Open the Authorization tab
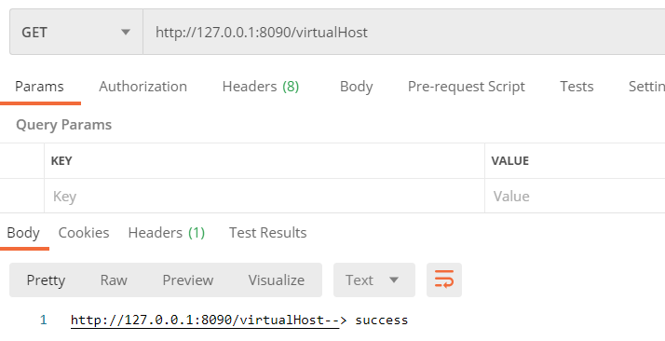The image size is (665, 341). (142, 87)
